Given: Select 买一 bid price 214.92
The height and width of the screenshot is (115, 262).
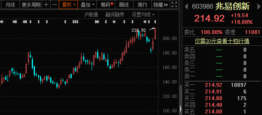Looking at the screenshot, I should pyautogui.click(x=214, y=85).
